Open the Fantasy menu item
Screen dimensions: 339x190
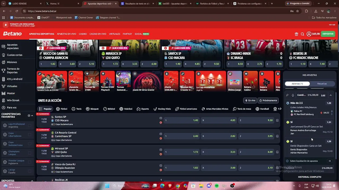tap(127, 34)
